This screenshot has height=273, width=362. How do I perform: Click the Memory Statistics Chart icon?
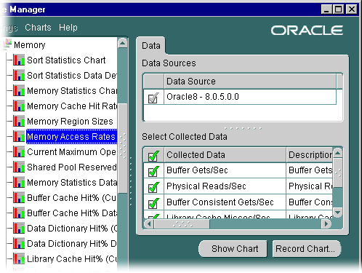point(19,90)
